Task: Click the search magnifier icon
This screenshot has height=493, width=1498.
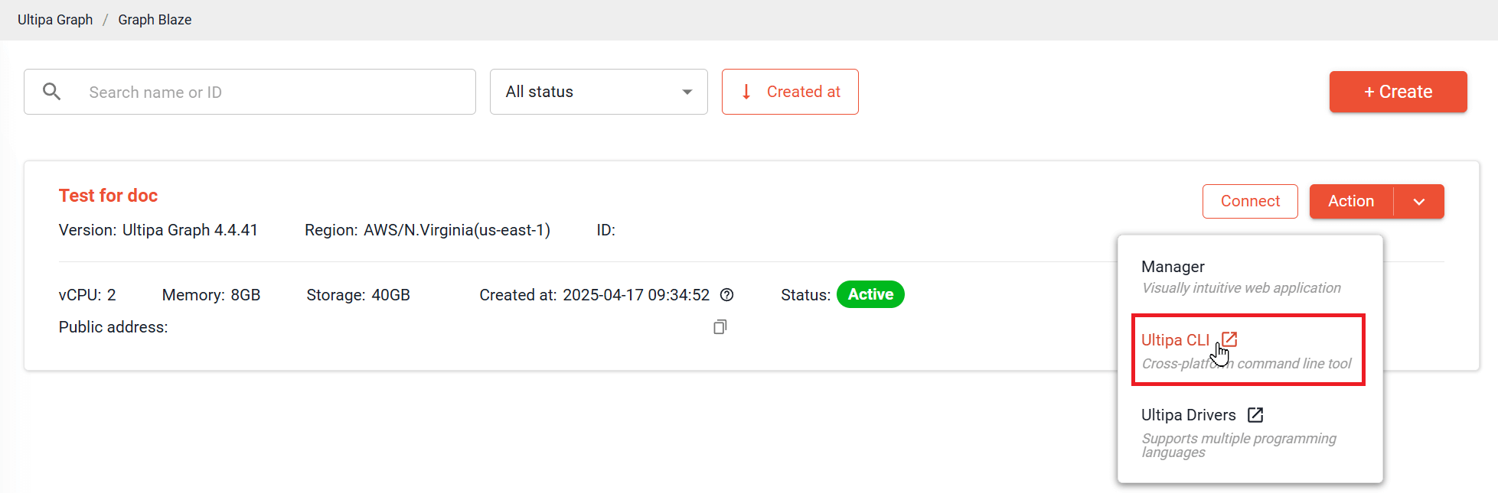Action: 51,92
